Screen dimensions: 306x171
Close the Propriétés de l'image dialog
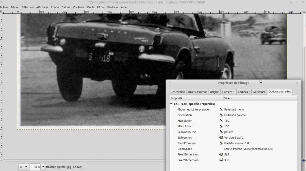pyautogui.click(x=297, y=83)
